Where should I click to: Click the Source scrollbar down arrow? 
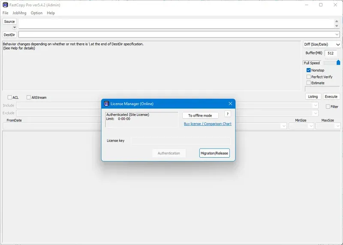(x=337, y=26)
